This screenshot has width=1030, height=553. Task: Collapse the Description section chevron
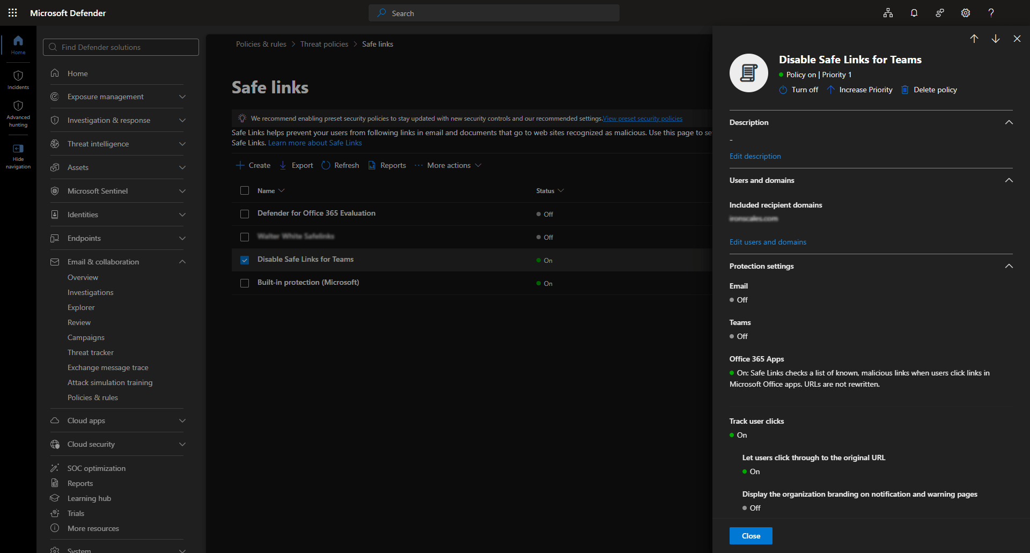[x=1009, y=122]
